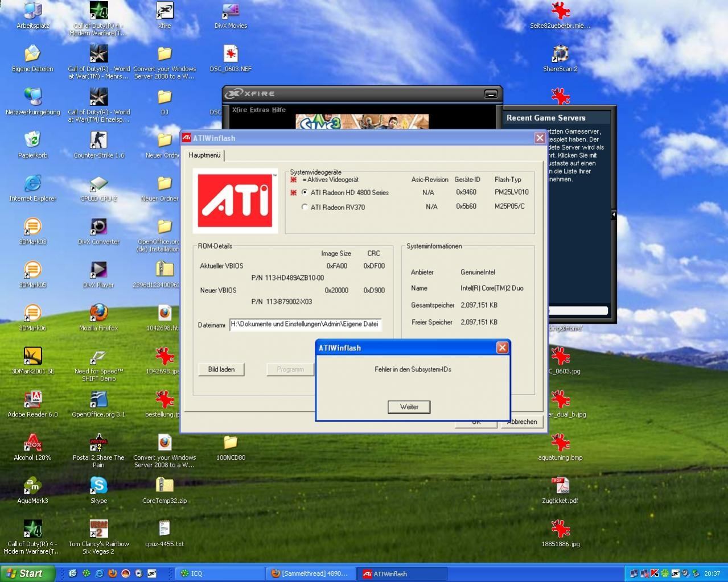This screenshot has width=728, height=582.
Task: Open Hilfe menu in Xfire window
Action: click(x=278, y=110)
